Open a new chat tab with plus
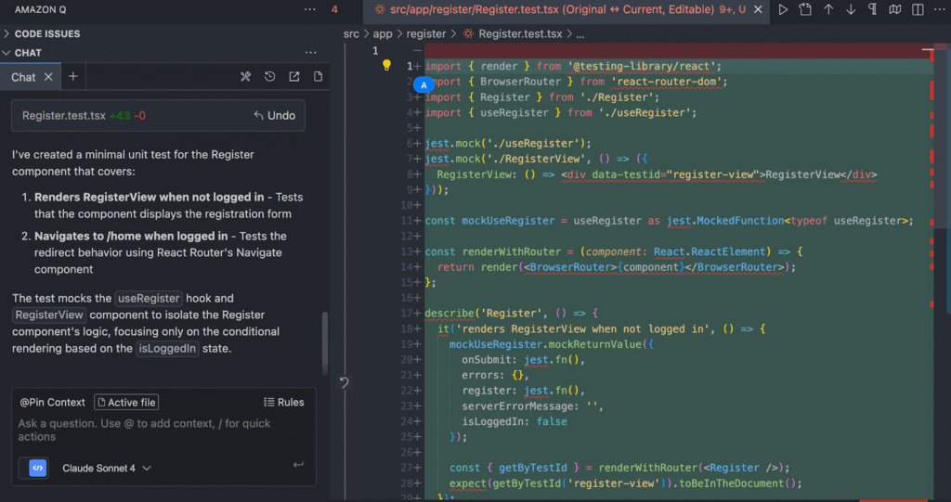Screen dimensions: 951x502 (x=73, y=77)
